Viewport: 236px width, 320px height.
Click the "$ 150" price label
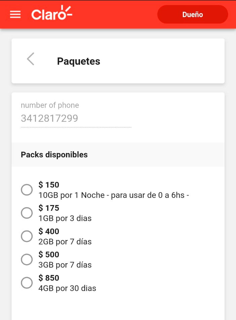[49, 185]
